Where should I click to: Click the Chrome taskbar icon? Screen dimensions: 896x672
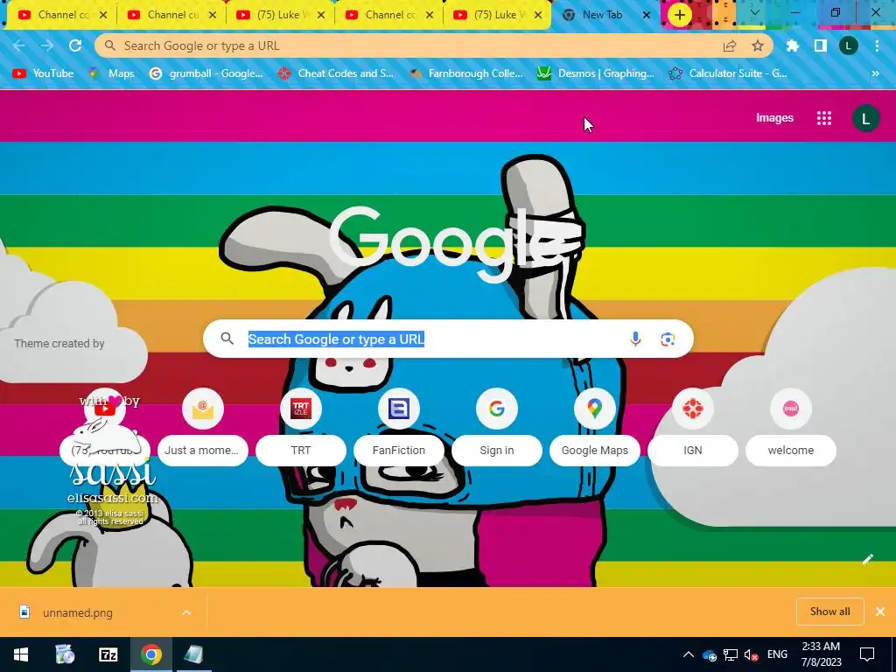coord(150,654)
